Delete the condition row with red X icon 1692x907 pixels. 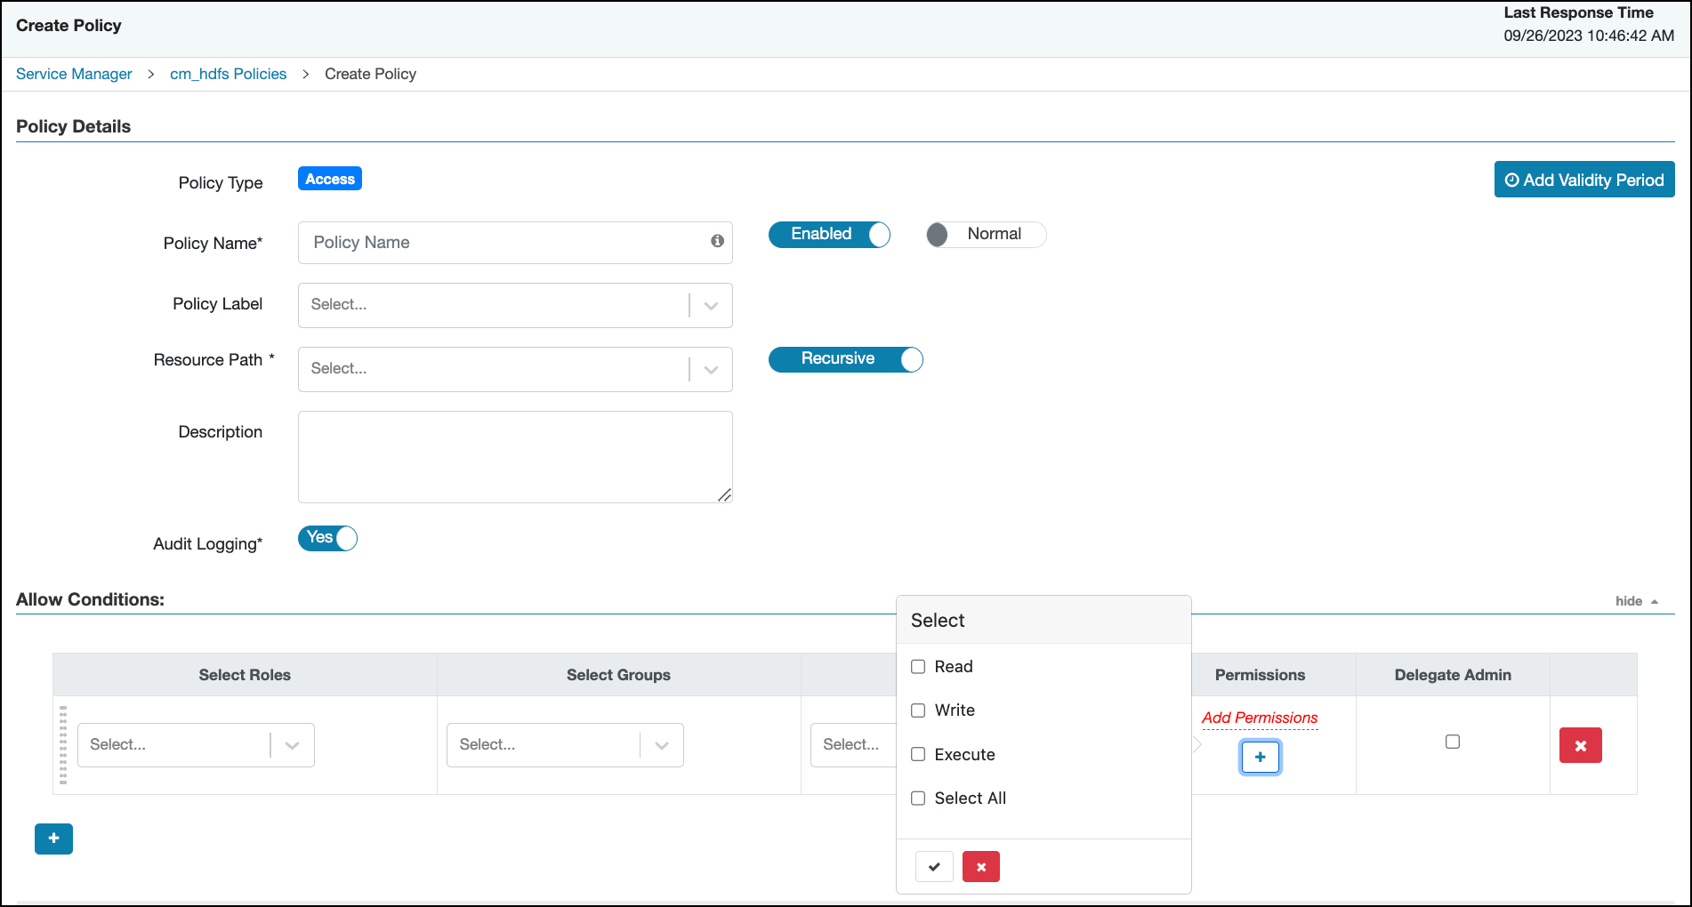click(x=1580, y=745)
